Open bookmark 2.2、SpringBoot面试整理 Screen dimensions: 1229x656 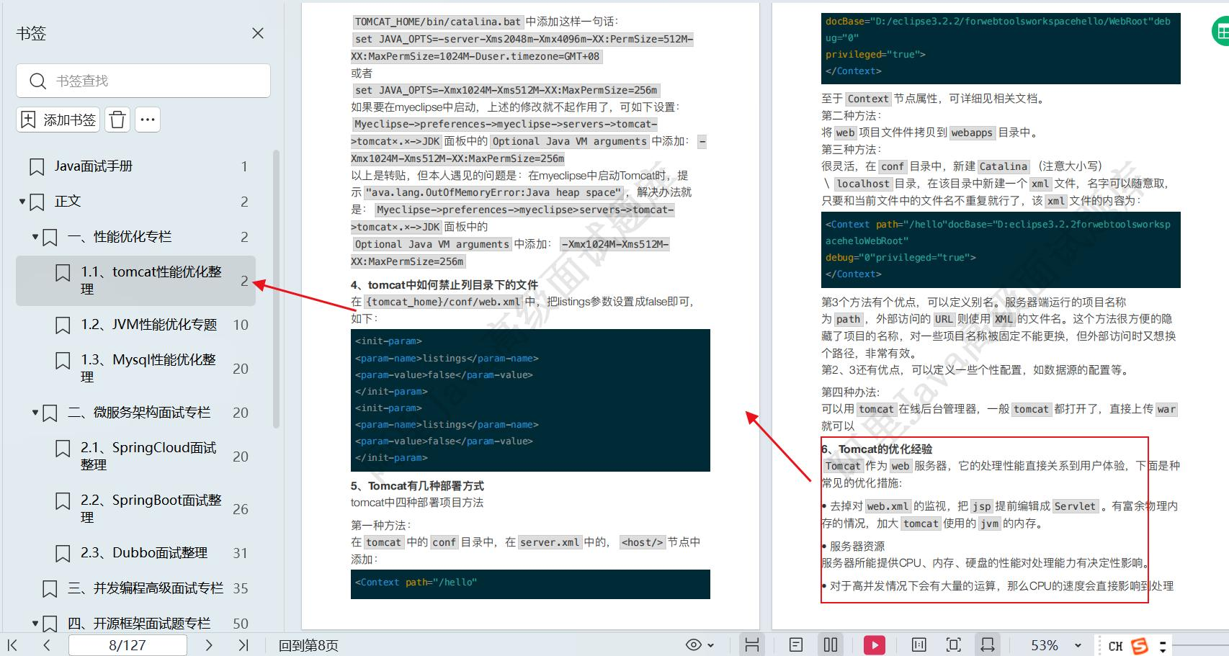pyautogui.click(x=151, y=508)
